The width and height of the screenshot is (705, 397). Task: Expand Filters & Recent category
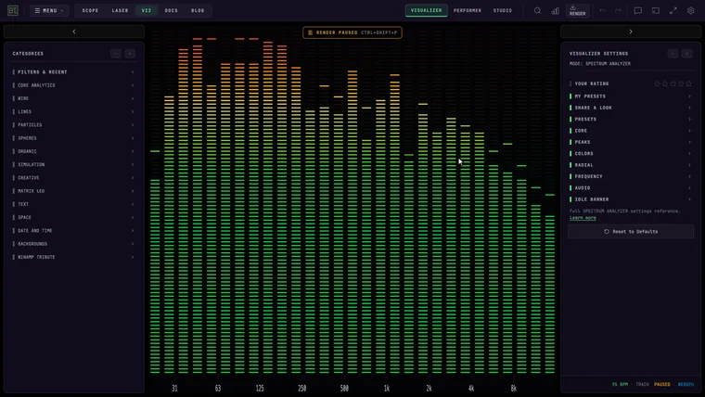click(x=73, y=72)
